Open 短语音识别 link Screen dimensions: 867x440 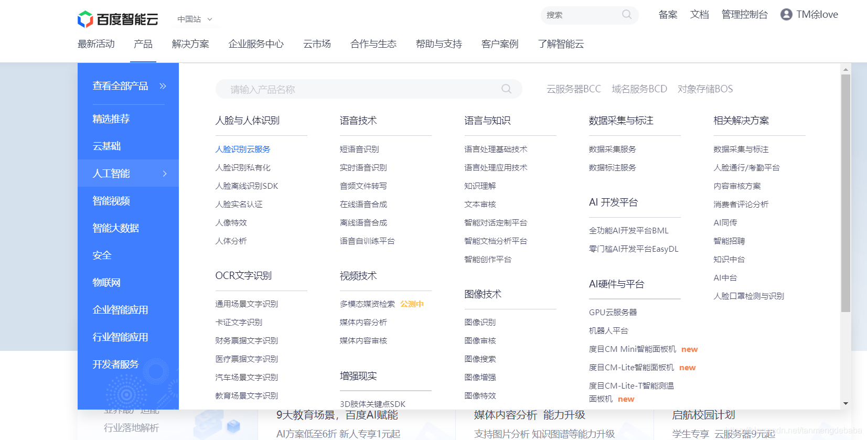click(359, 149)
